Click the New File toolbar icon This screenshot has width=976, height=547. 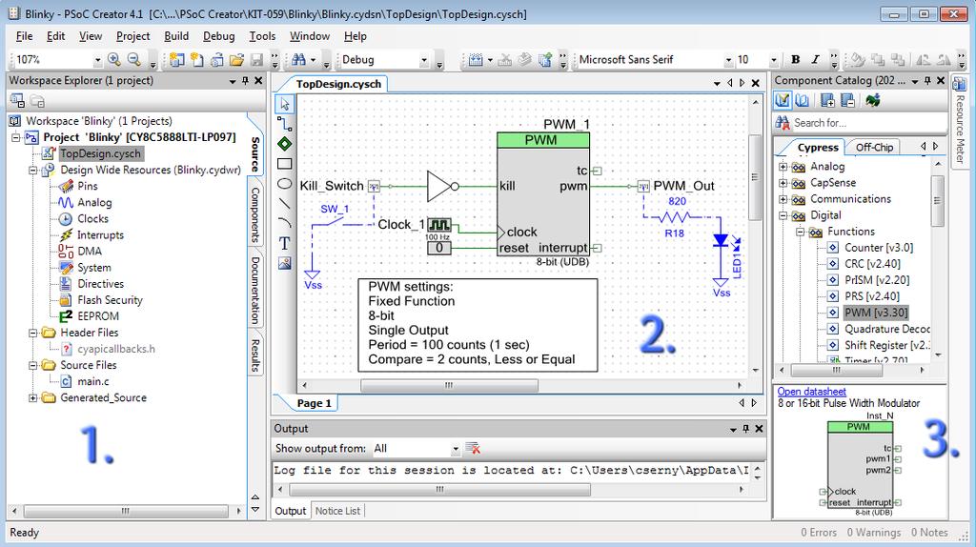[197, 60]
